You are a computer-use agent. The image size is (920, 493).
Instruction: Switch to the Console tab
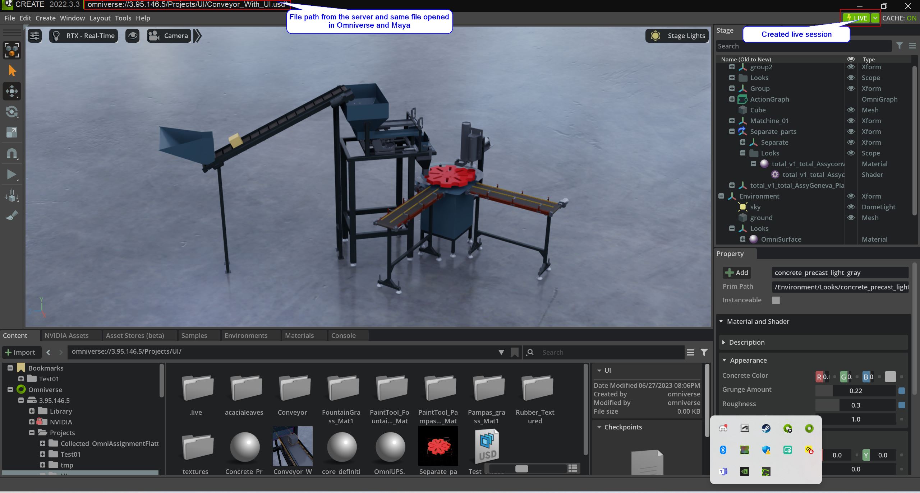344,335
